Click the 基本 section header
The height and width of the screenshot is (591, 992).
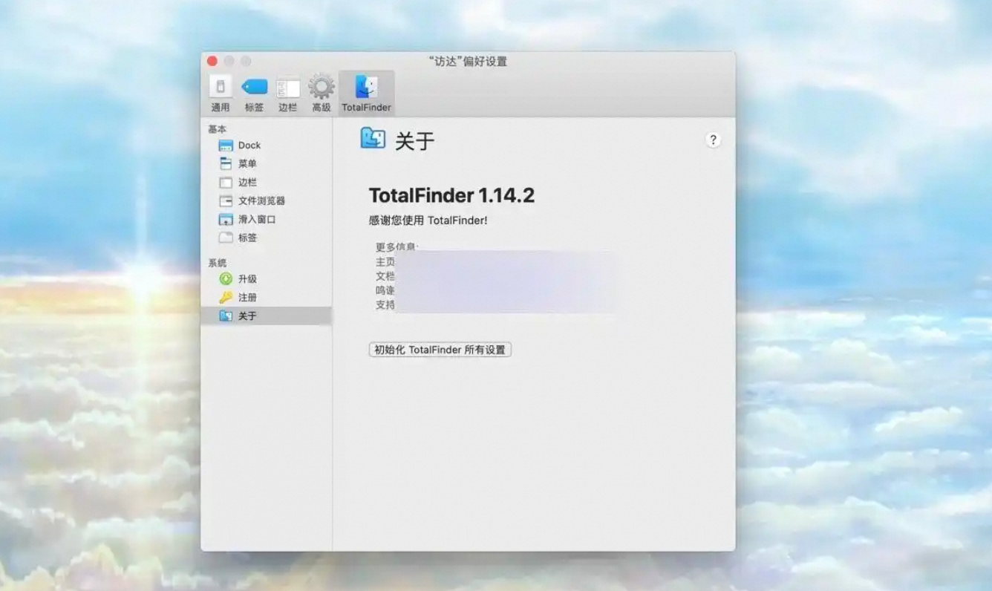(x=217, y=129)
